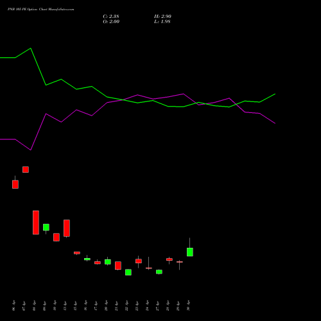321x321 pixels.
Task: Select the 30 Apr date label
Action: click(x=189, y=306)
